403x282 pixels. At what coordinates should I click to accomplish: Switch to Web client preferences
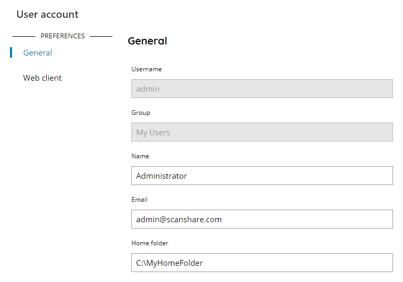(42, 78)
